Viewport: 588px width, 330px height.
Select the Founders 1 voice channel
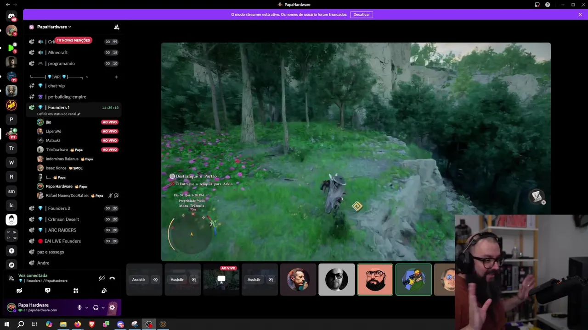tap(73, 108)
